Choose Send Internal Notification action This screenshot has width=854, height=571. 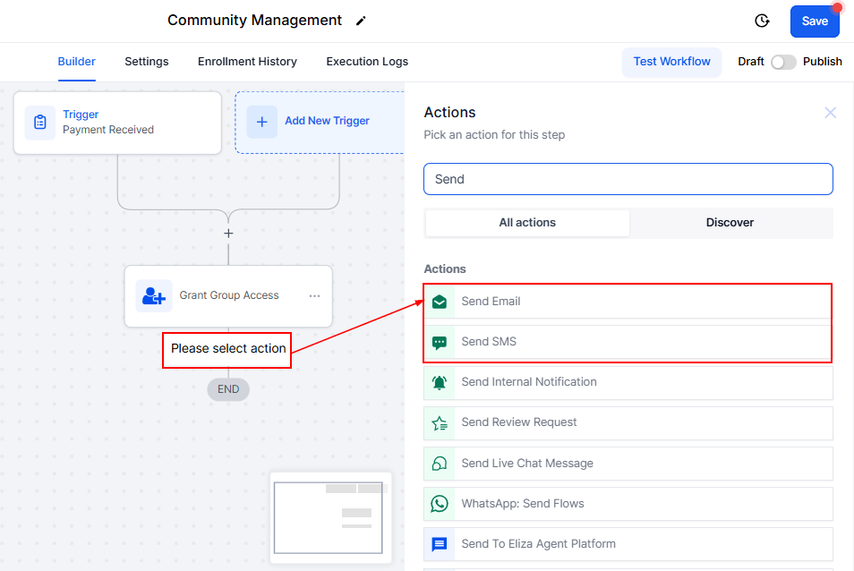pyautogui.click(x=628, y=382)
